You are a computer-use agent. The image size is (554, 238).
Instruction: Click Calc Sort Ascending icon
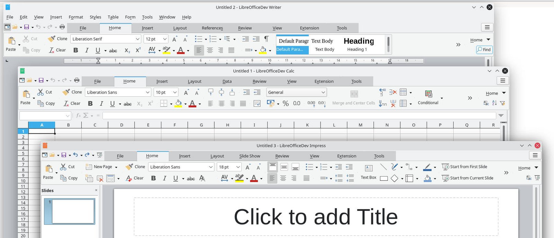(494, 103)
